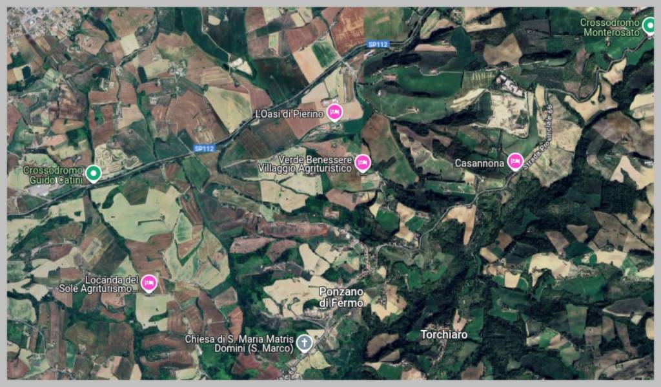Click the upper SP112 road shield
Viewport: 661px width, 387px height.
[378, 45]
